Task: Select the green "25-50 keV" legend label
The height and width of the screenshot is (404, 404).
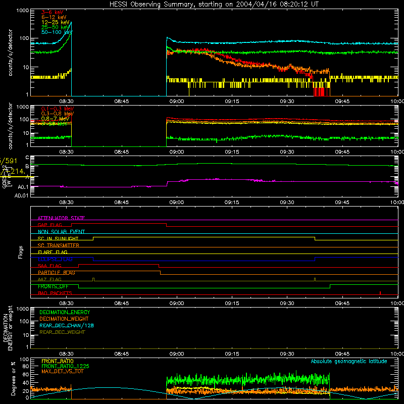Action: [56, 27]
